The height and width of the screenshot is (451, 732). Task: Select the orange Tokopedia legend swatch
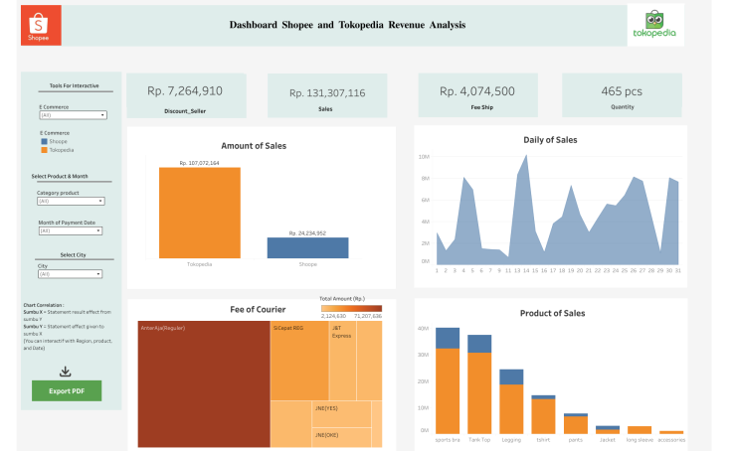tap(44, 149)
